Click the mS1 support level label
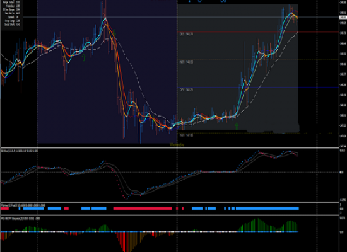This screenshot has width=347, height=252. [x=186, y=135]
